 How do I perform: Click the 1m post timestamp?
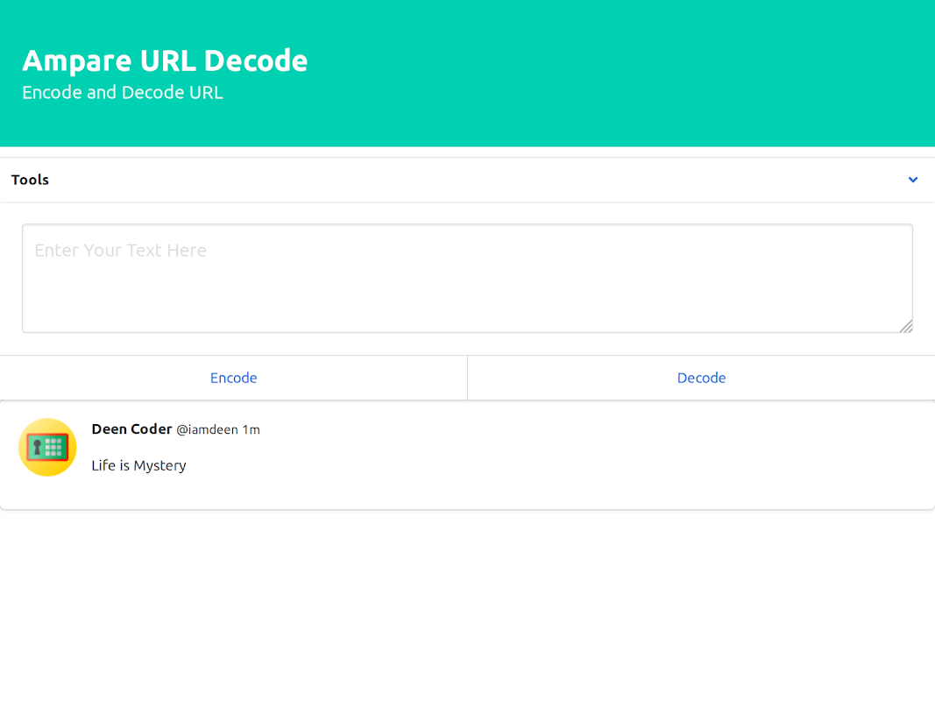click(x=251, y=429)
